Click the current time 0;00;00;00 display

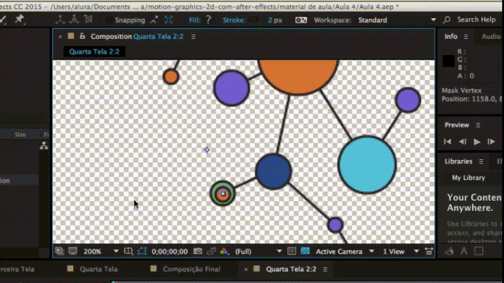click(169, 251)
